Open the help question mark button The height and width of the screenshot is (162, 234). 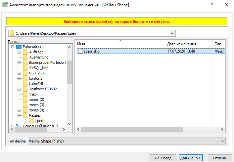pos(211,5)
